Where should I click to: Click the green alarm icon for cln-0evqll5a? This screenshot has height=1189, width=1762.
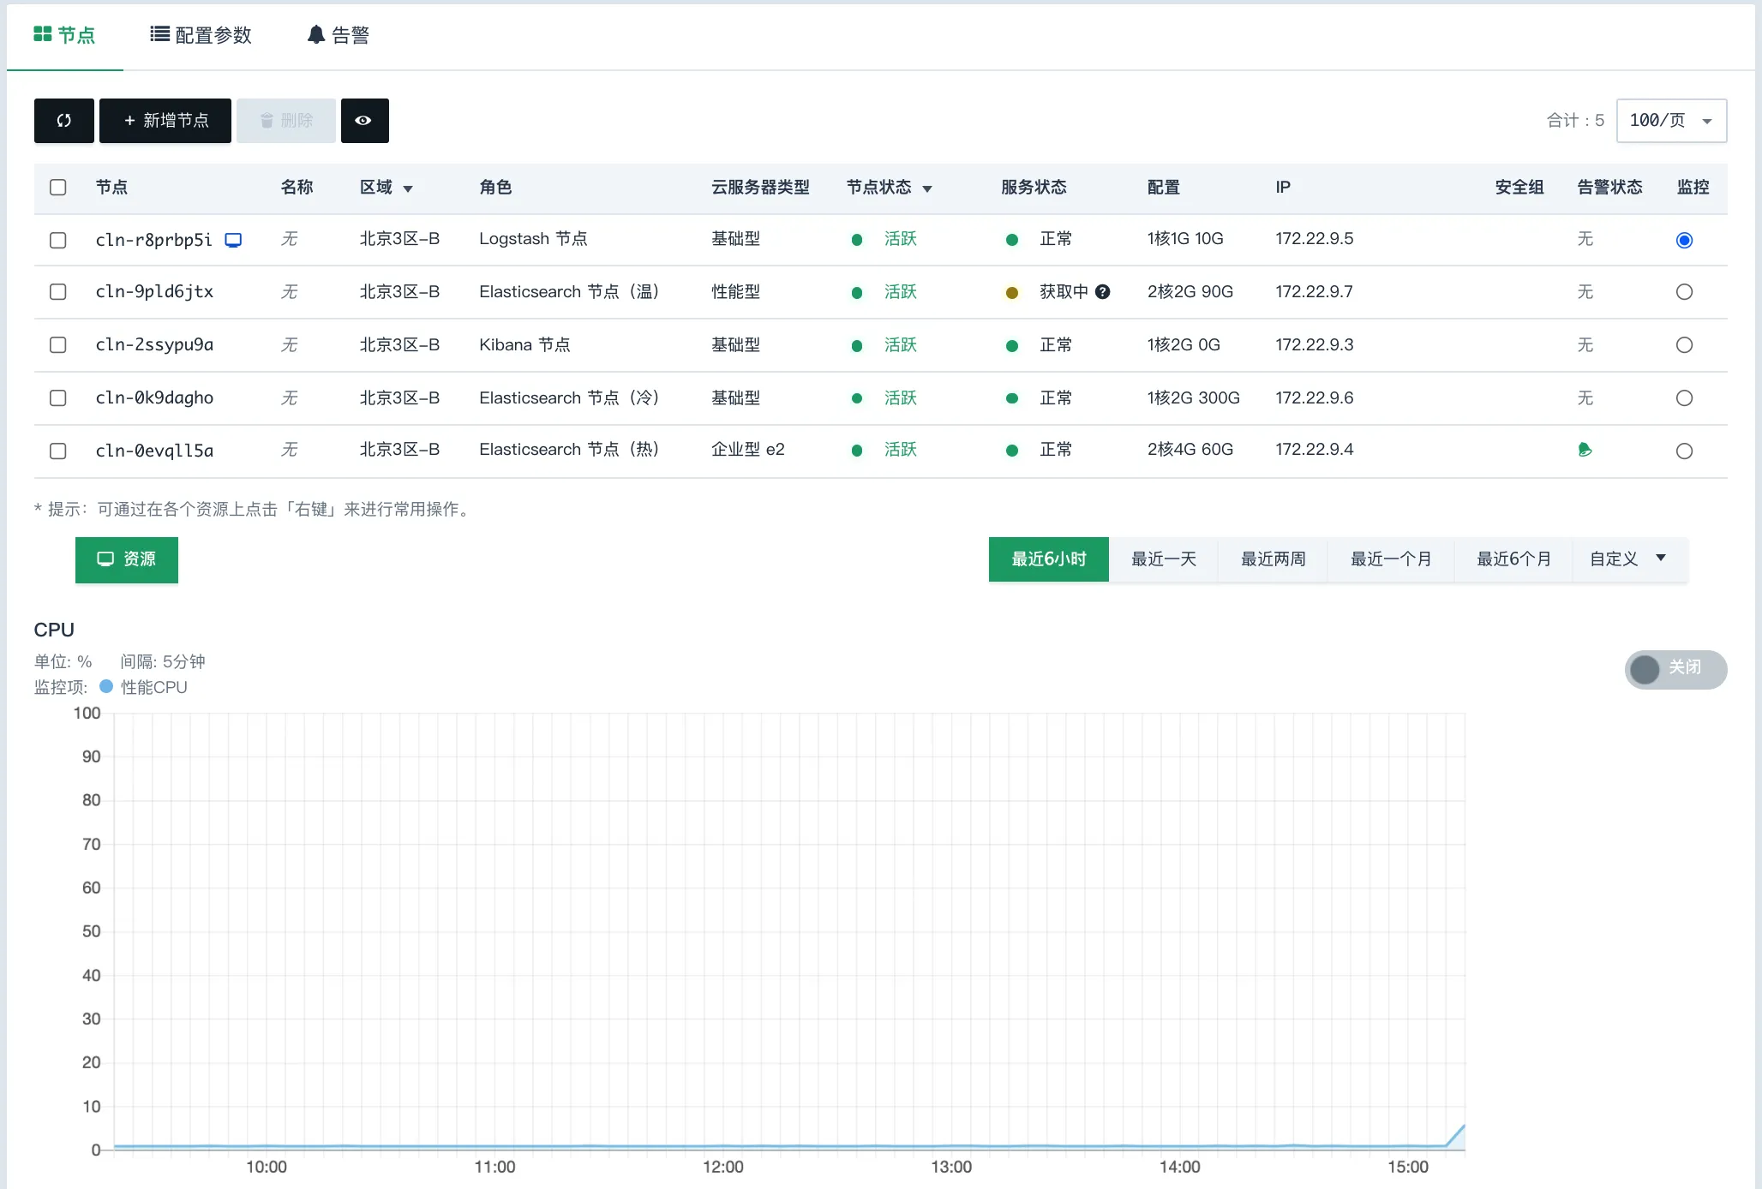1585,450
